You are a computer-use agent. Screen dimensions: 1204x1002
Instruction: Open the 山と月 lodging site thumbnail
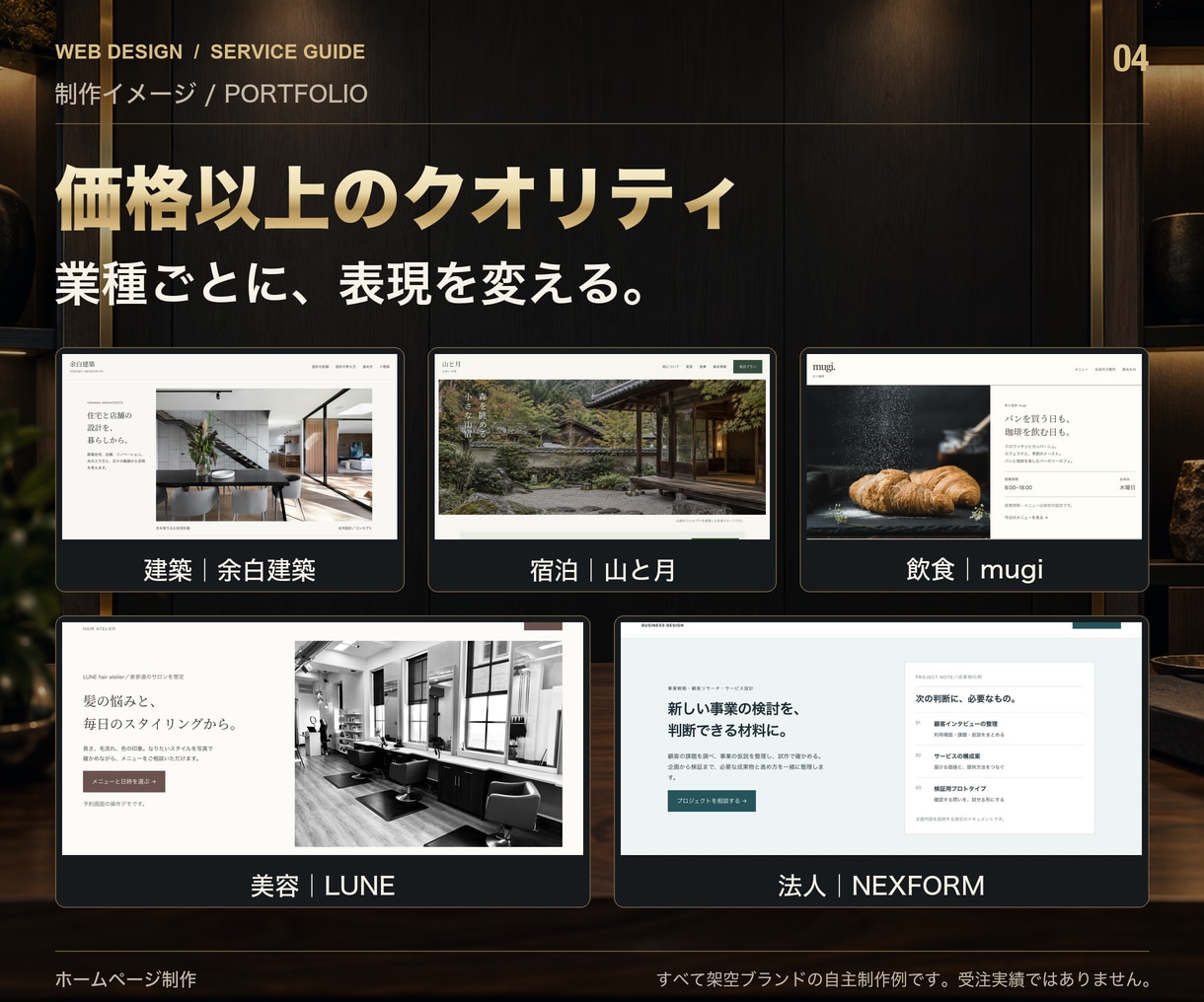click(x=603, y=447)
